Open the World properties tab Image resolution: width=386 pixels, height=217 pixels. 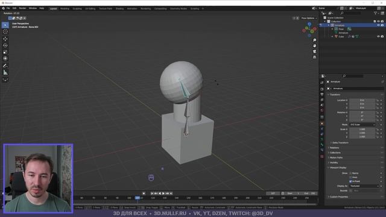[x=321, y=110]
